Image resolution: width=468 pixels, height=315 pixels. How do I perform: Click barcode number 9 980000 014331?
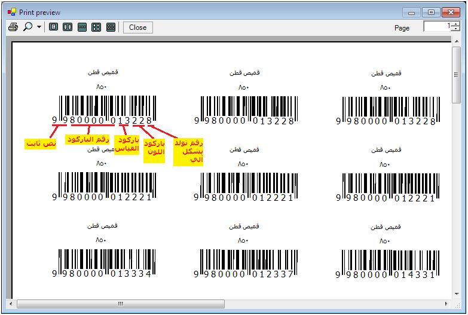click(x=386, y=275)
